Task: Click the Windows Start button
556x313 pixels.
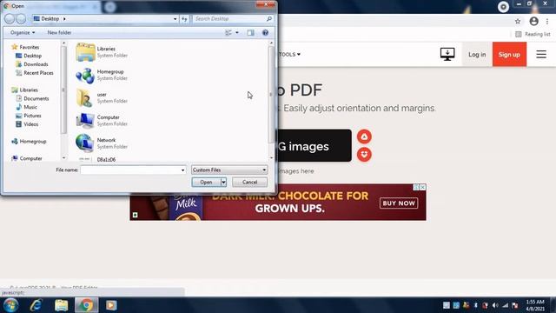Action: click(x=10, y=305)
